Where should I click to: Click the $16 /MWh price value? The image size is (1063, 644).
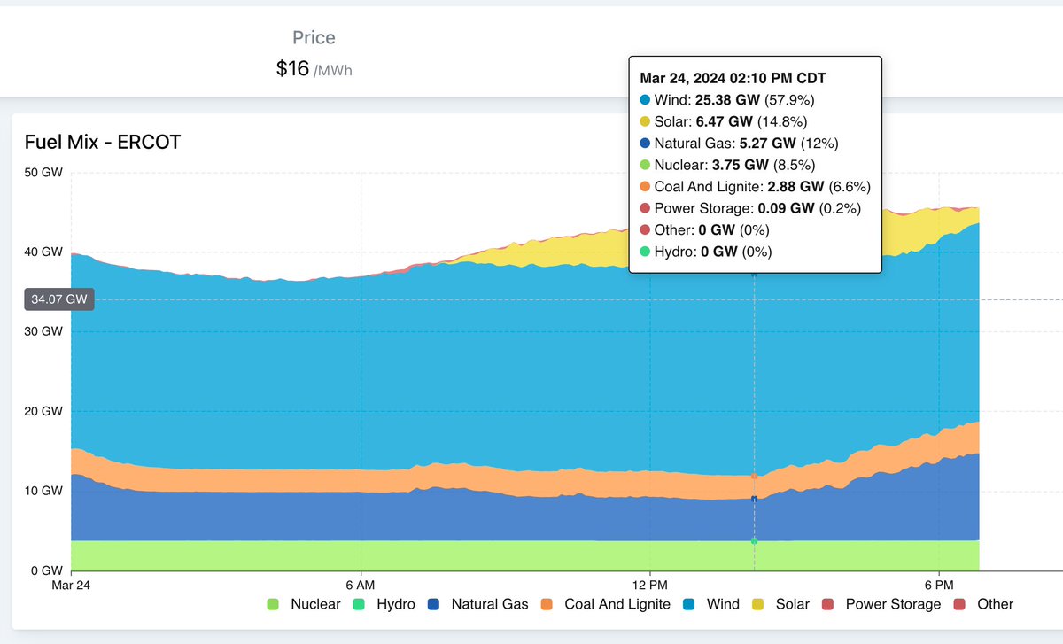click(x=312, y=69)
